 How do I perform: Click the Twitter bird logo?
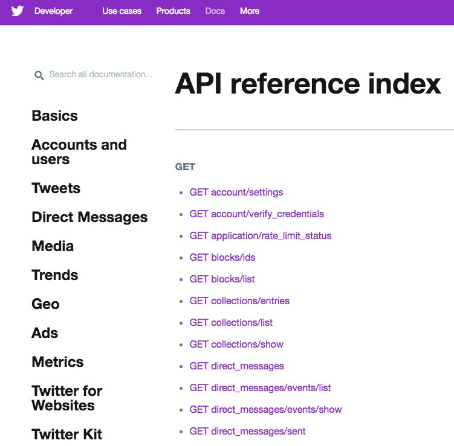point(18,11)
